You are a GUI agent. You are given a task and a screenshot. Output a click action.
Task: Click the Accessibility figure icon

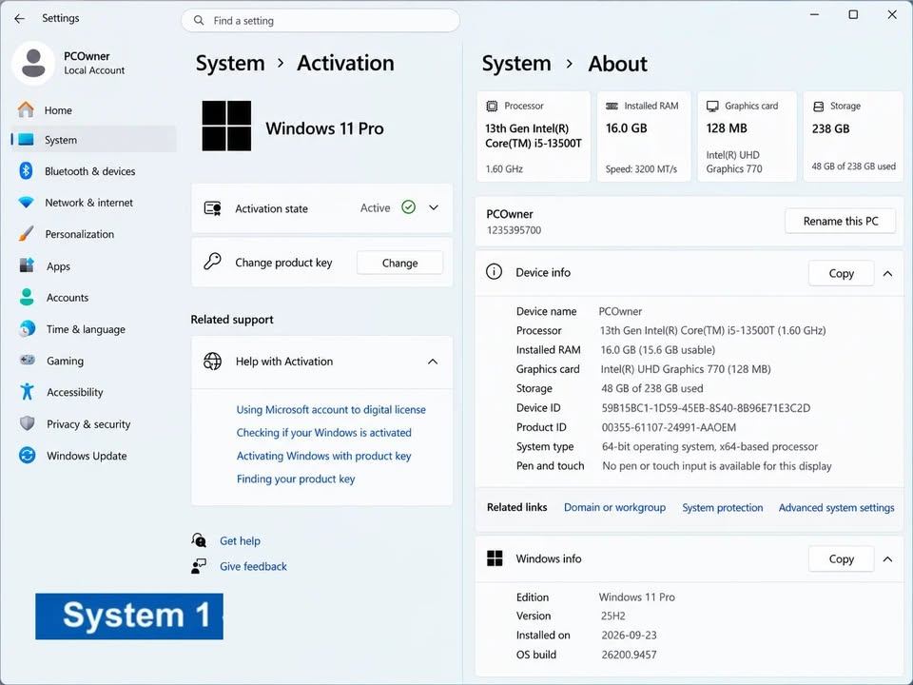[27, 391]
